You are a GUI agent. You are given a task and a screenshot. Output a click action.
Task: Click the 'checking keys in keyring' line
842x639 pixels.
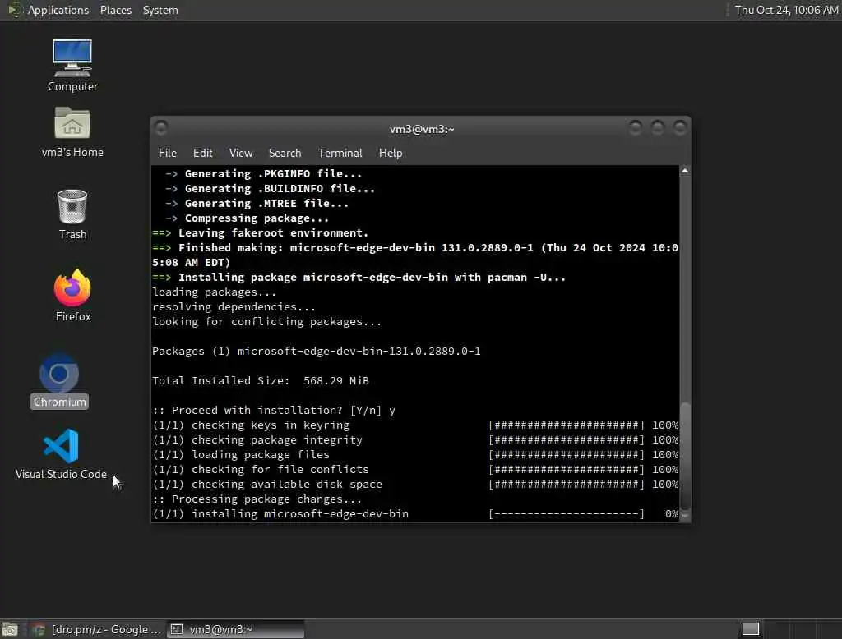[x=415, y=425]
